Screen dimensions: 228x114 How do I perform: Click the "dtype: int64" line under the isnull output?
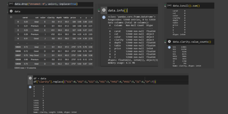pyautogui.click(x=179, y=35)
